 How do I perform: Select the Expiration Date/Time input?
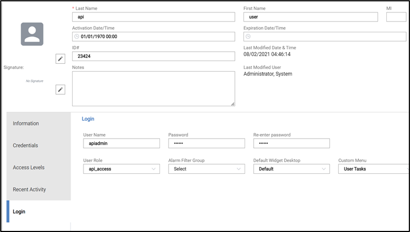[325, 37]
